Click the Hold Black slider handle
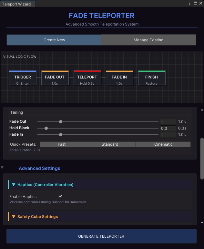Screen dimensions: 204x249 tap(46, 128)
